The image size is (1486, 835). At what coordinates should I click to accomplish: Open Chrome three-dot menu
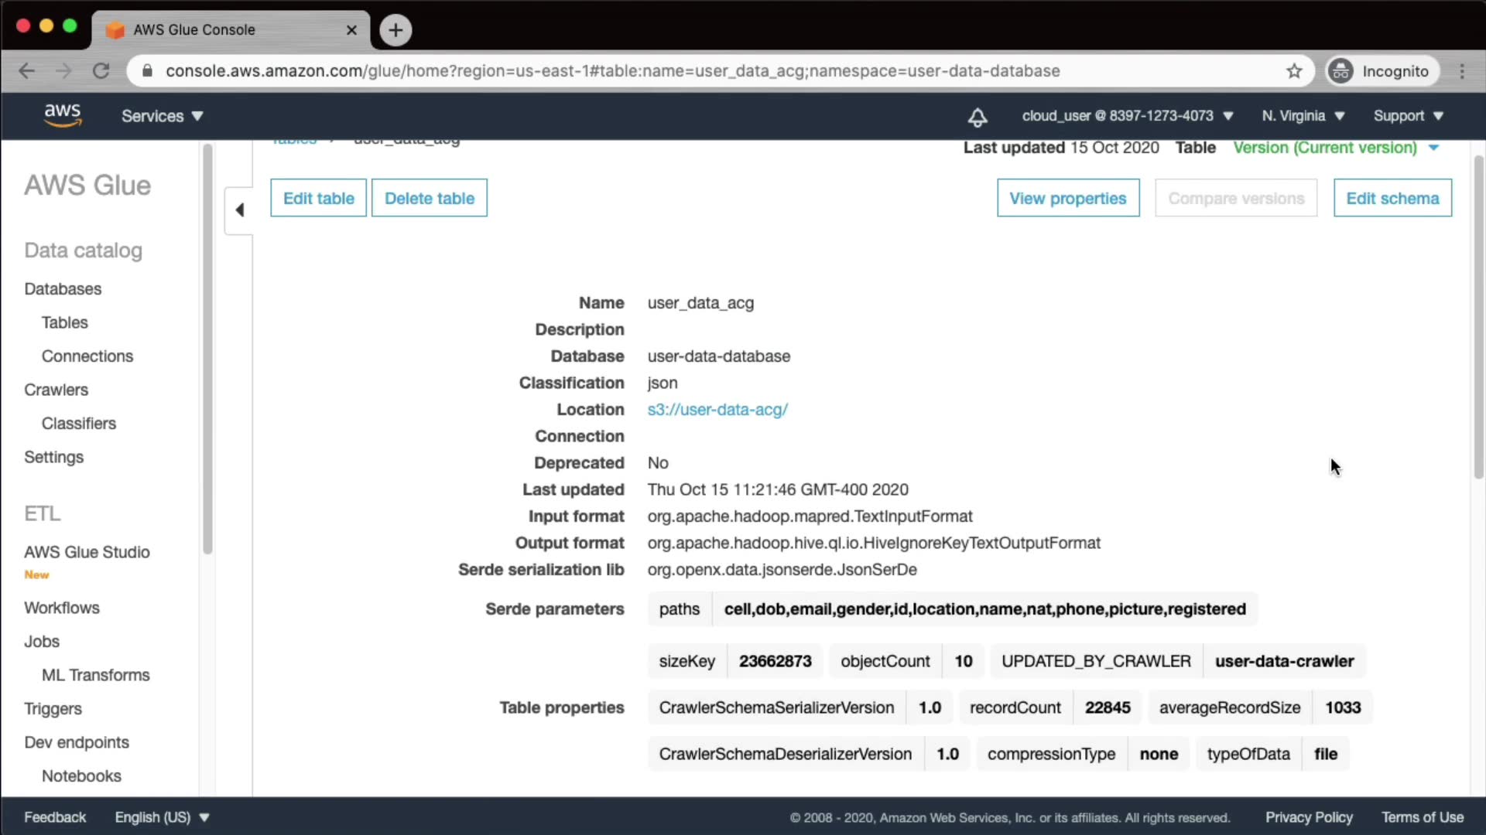1461,71
